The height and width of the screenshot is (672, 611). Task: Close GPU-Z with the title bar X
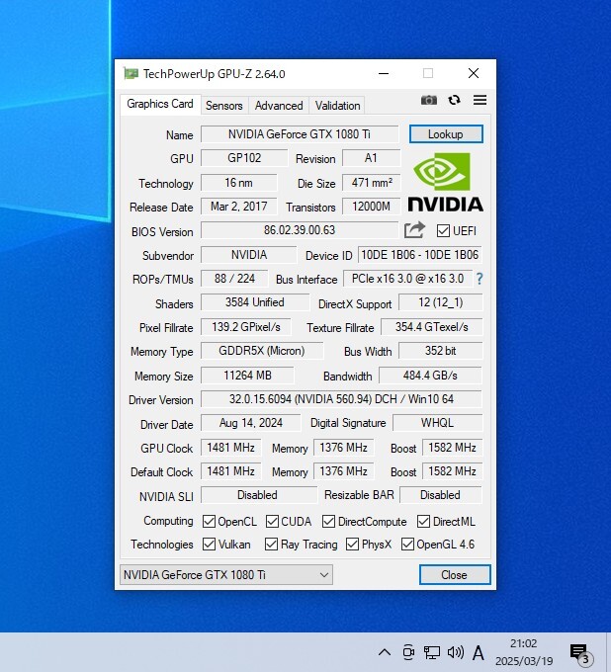coord(474,74)
